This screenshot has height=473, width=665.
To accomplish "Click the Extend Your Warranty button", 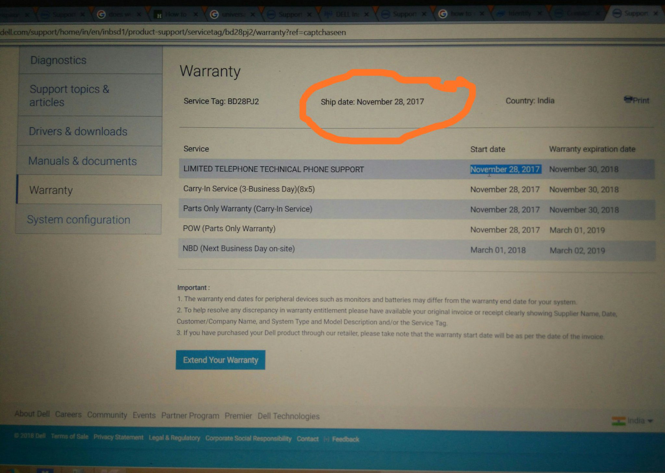I will click(220, 360).
